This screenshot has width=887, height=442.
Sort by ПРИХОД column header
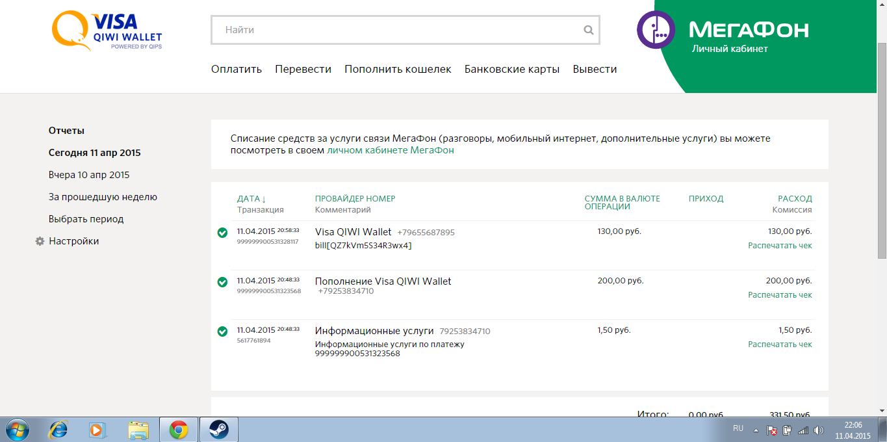click(x=706, y=199)
